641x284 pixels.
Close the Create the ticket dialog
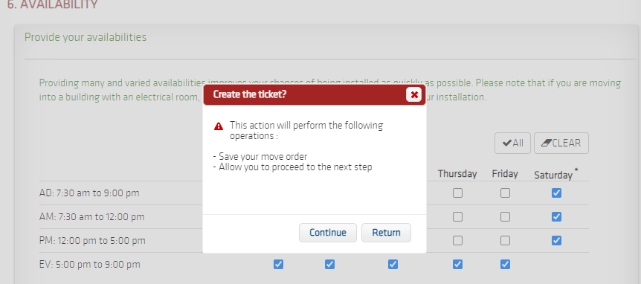click(413, 95)
